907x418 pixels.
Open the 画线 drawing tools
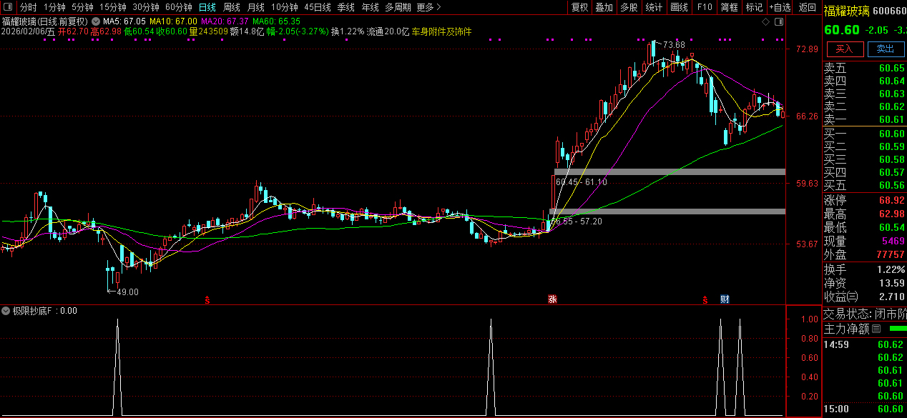680,7
